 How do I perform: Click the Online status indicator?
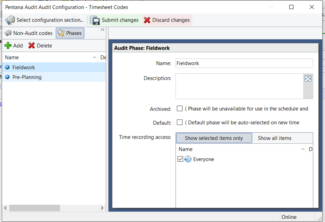(x=289, y=217)
